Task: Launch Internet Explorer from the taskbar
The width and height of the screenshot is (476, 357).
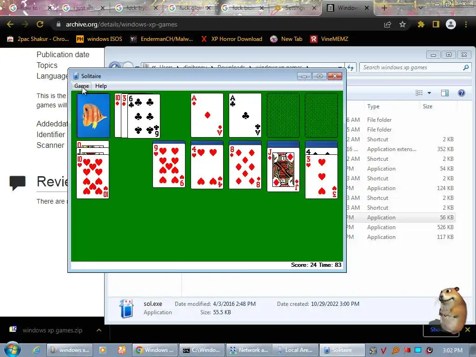Action: click(x=36, y=350)
